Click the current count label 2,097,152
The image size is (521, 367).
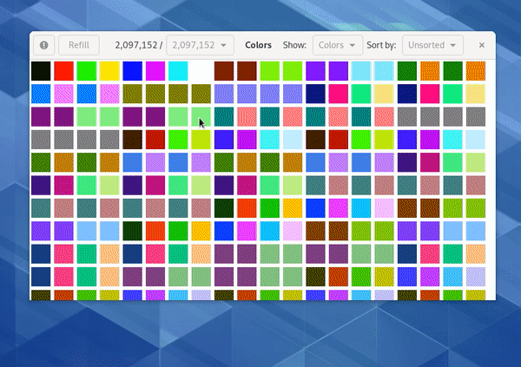138,45
